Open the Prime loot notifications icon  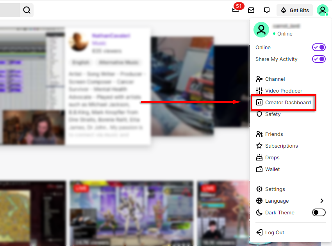point(236,10)
